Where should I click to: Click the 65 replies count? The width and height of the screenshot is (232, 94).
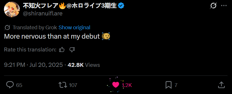click(19, 85)
